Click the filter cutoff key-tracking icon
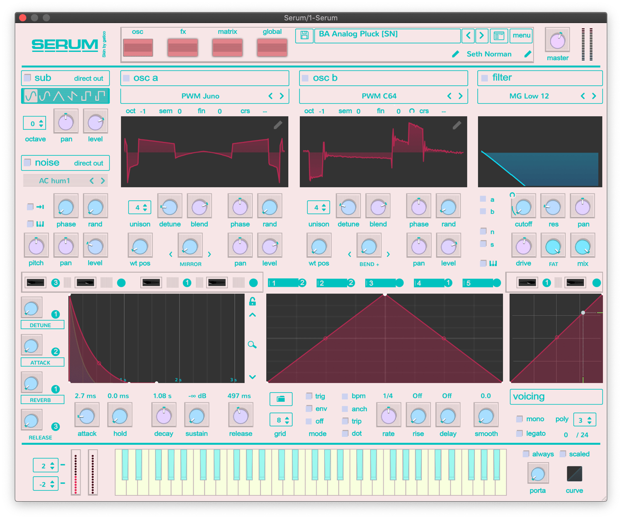The width and height of the screenshot is (622, 519). pyautogui.click(x=512, y=194)
